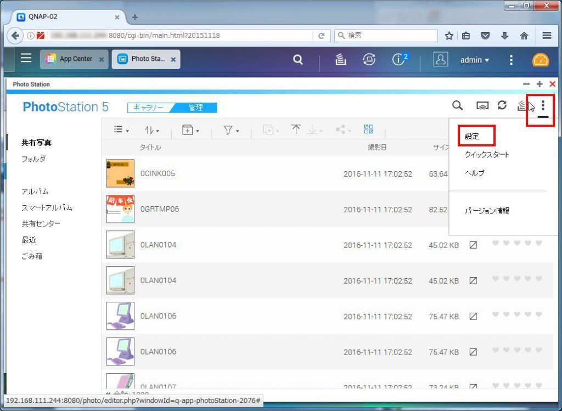This screenshot has height=411, width=562.
Task: Reload page using address bar icon
Action: click(322, 36)
